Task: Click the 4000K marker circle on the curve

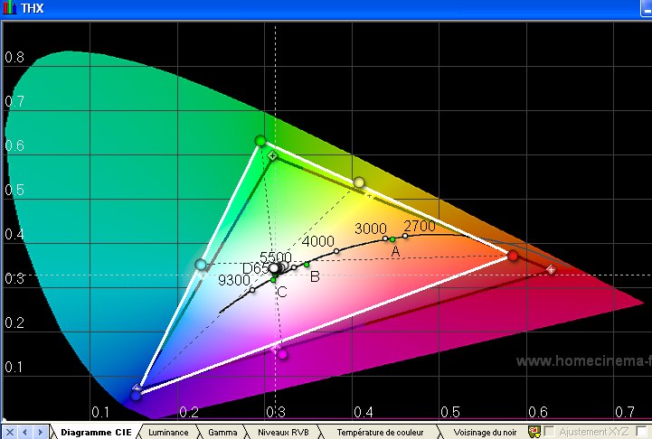Action: click(336, 251)
